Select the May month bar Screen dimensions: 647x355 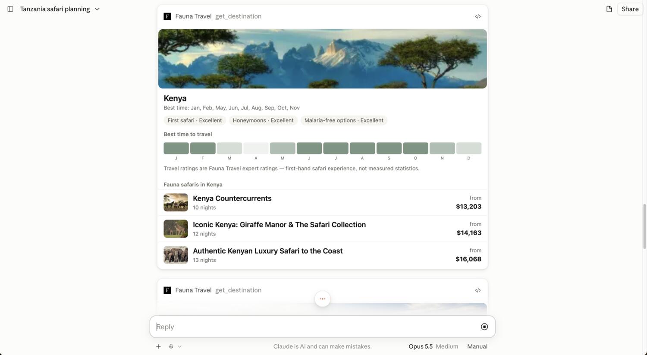coord(283,148)
